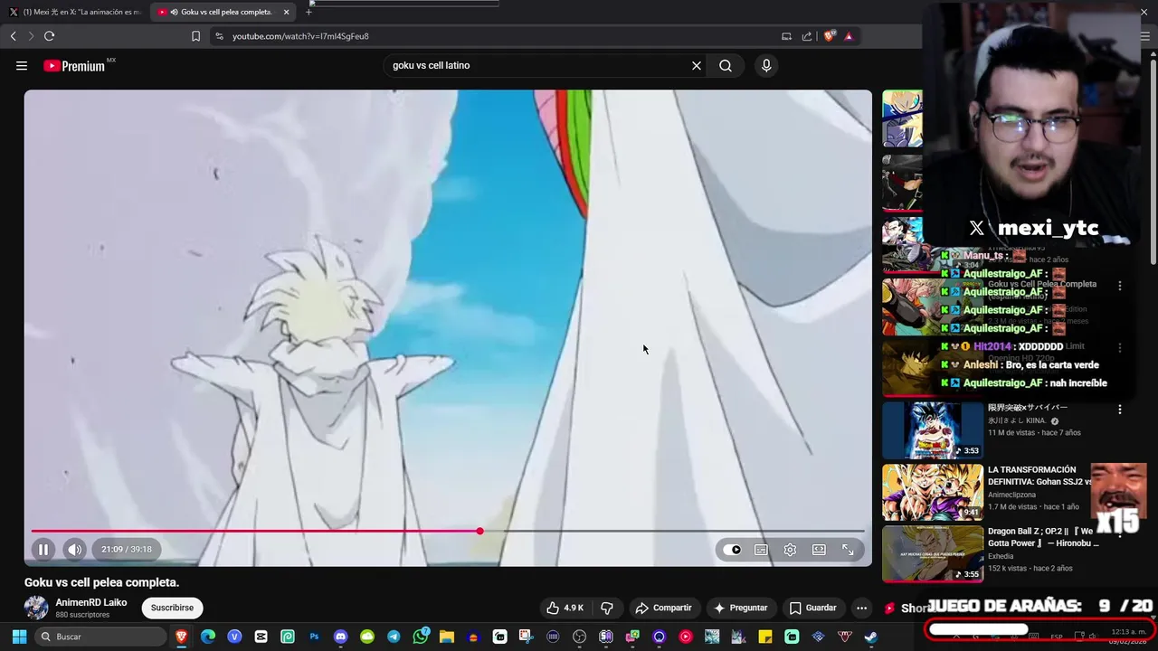Viewport: 1158px width, 651px height.
Task: View site information icon in address bar
Action: 219,36
